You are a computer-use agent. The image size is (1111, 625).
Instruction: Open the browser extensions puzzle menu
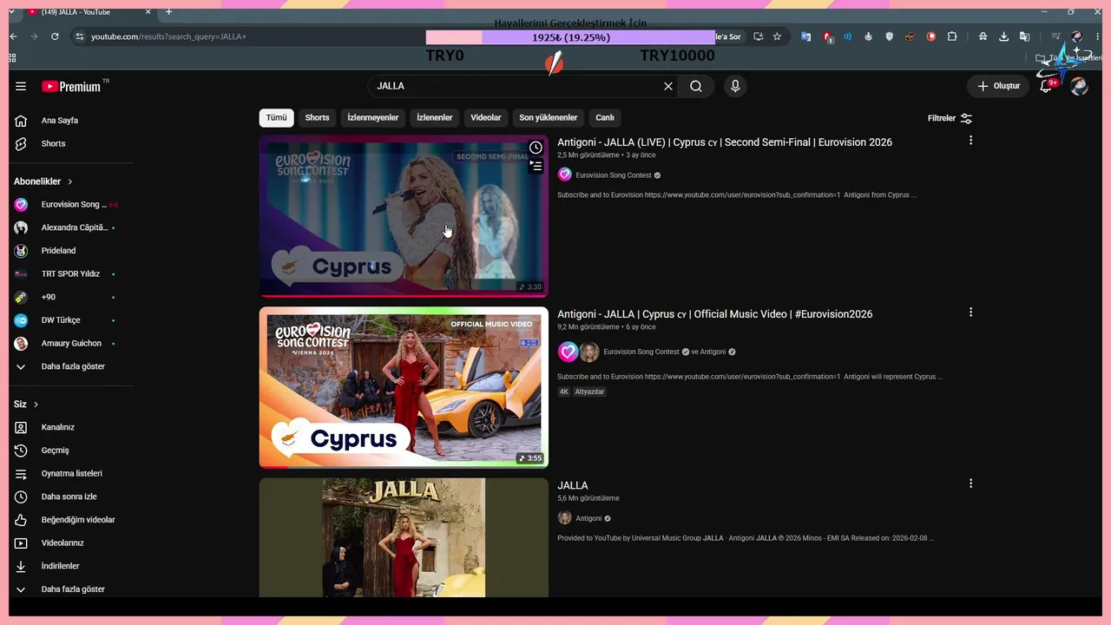point(952,36)
